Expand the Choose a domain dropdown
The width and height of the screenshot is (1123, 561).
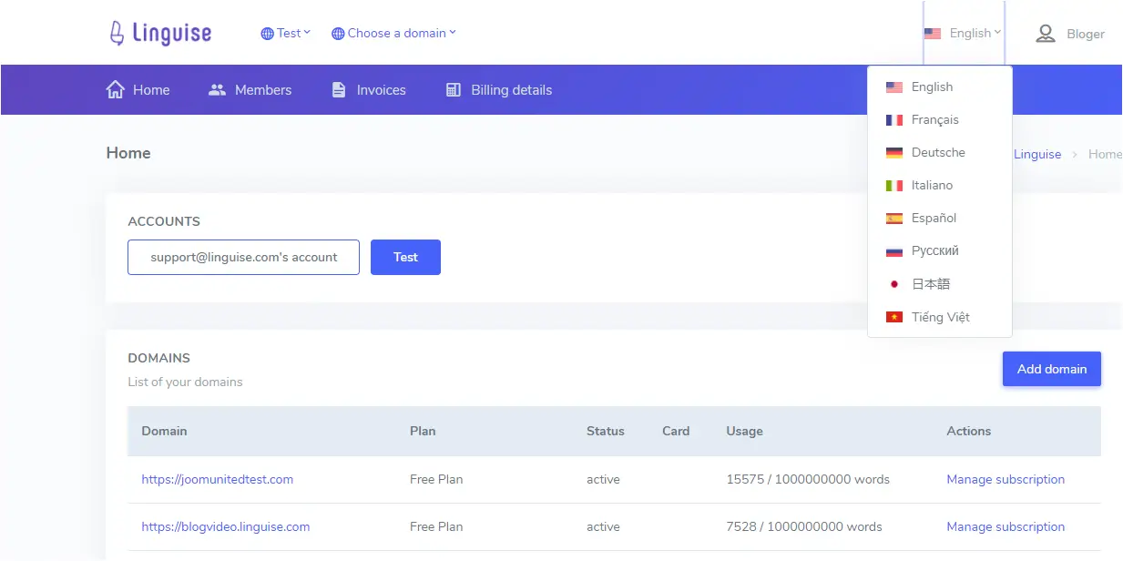(394, 33)
